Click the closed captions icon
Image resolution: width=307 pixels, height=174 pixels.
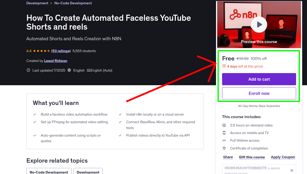click(x=88, y=70)
